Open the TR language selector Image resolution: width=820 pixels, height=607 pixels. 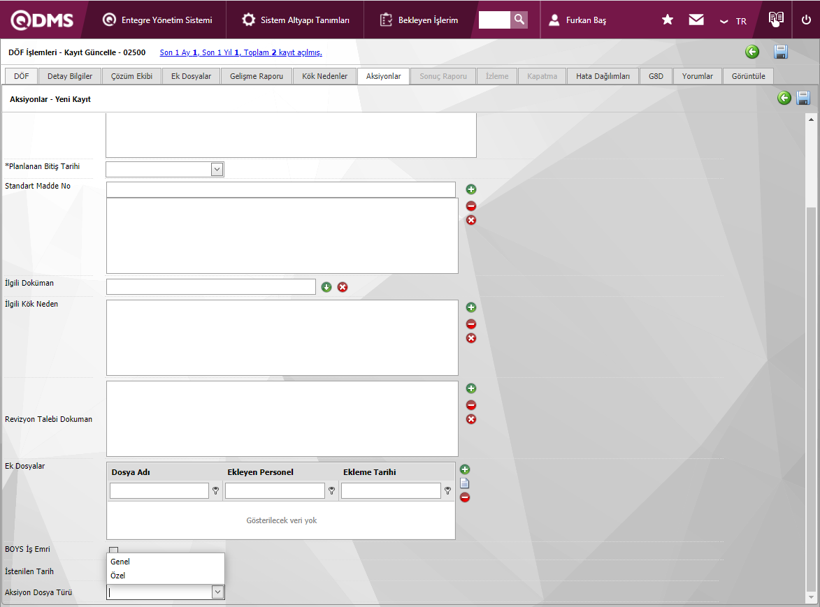[733, 21]
